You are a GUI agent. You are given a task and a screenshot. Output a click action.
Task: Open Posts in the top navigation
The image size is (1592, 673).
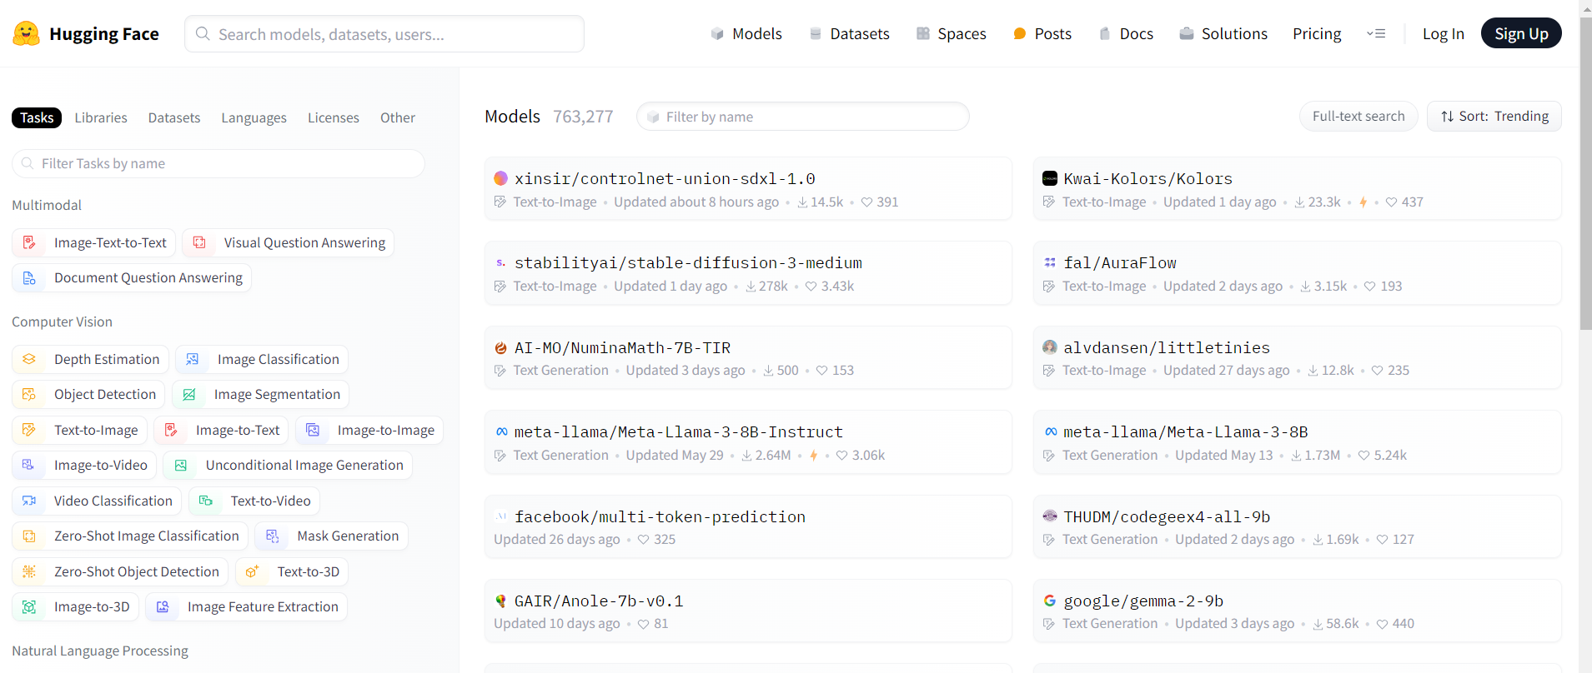[1042, 34]
